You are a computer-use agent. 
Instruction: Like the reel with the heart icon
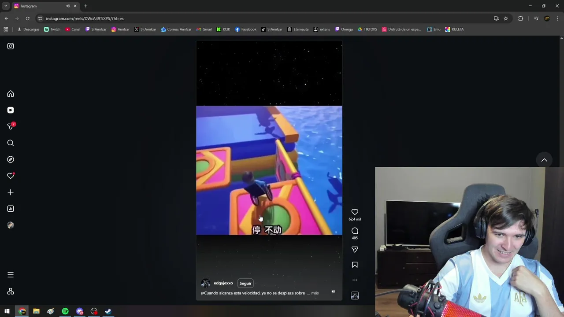click(355, 212)
